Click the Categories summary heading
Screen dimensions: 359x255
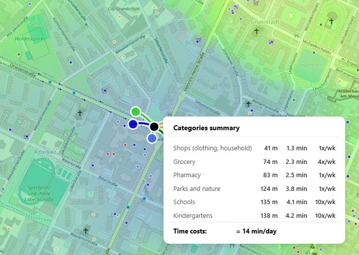(x=206, y=128)
